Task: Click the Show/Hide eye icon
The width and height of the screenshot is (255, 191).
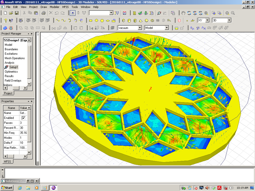Action: pos(21,20)
